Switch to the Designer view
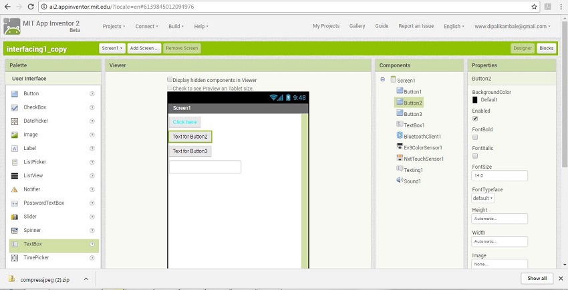The height and width of the screenshot is (290, 568). point(523,49)
